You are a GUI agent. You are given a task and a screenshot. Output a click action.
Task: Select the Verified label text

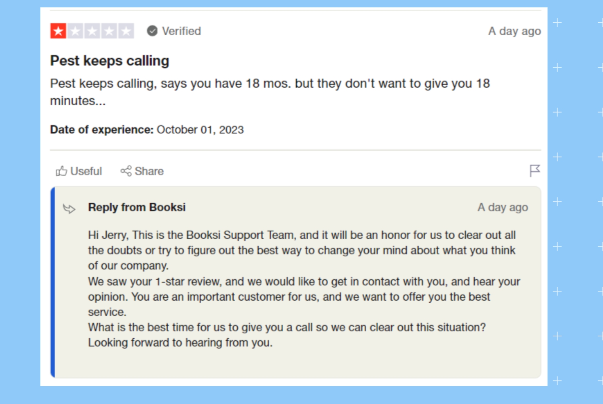(x=181, y=31)
